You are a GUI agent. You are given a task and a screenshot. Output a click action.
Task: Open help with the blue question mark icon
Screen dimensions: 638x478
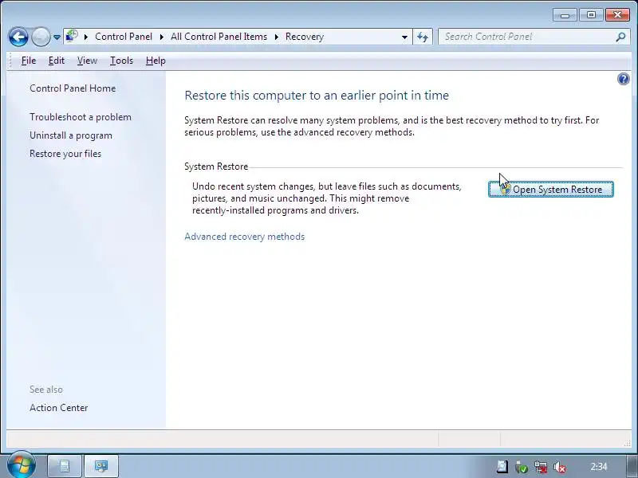pos(623,79)
